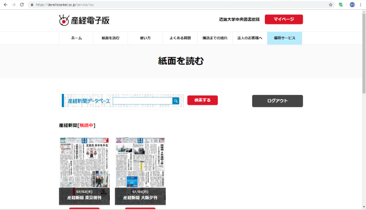Open the 優待サービス highlighted tab
The width and height of the screenshot is (366, 210).
tap(285, 38)
